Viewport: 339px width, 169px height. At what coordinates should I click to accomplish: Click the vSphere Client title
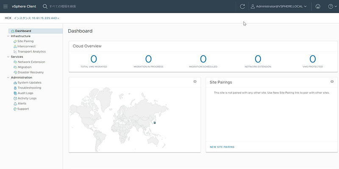(24, 6)
